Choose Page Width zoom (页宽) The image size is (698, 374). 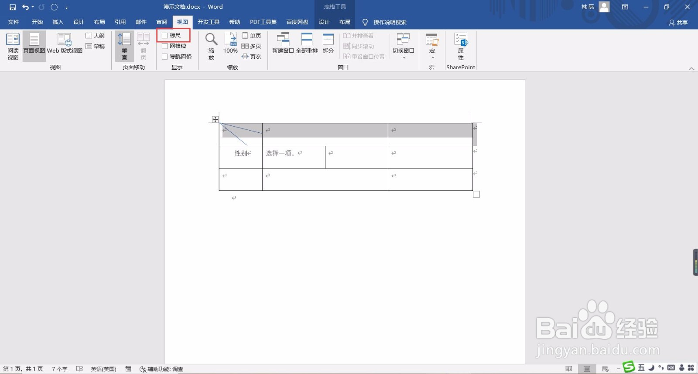click(x=251, y=57)
